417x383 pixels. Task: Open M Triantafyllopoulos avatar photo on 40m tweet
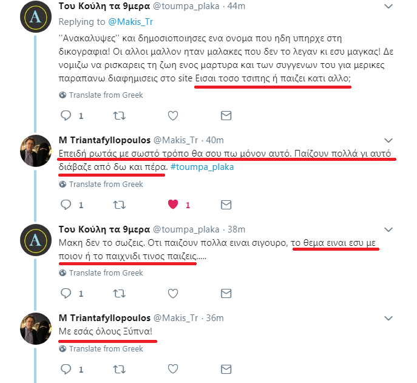(36, 151)
